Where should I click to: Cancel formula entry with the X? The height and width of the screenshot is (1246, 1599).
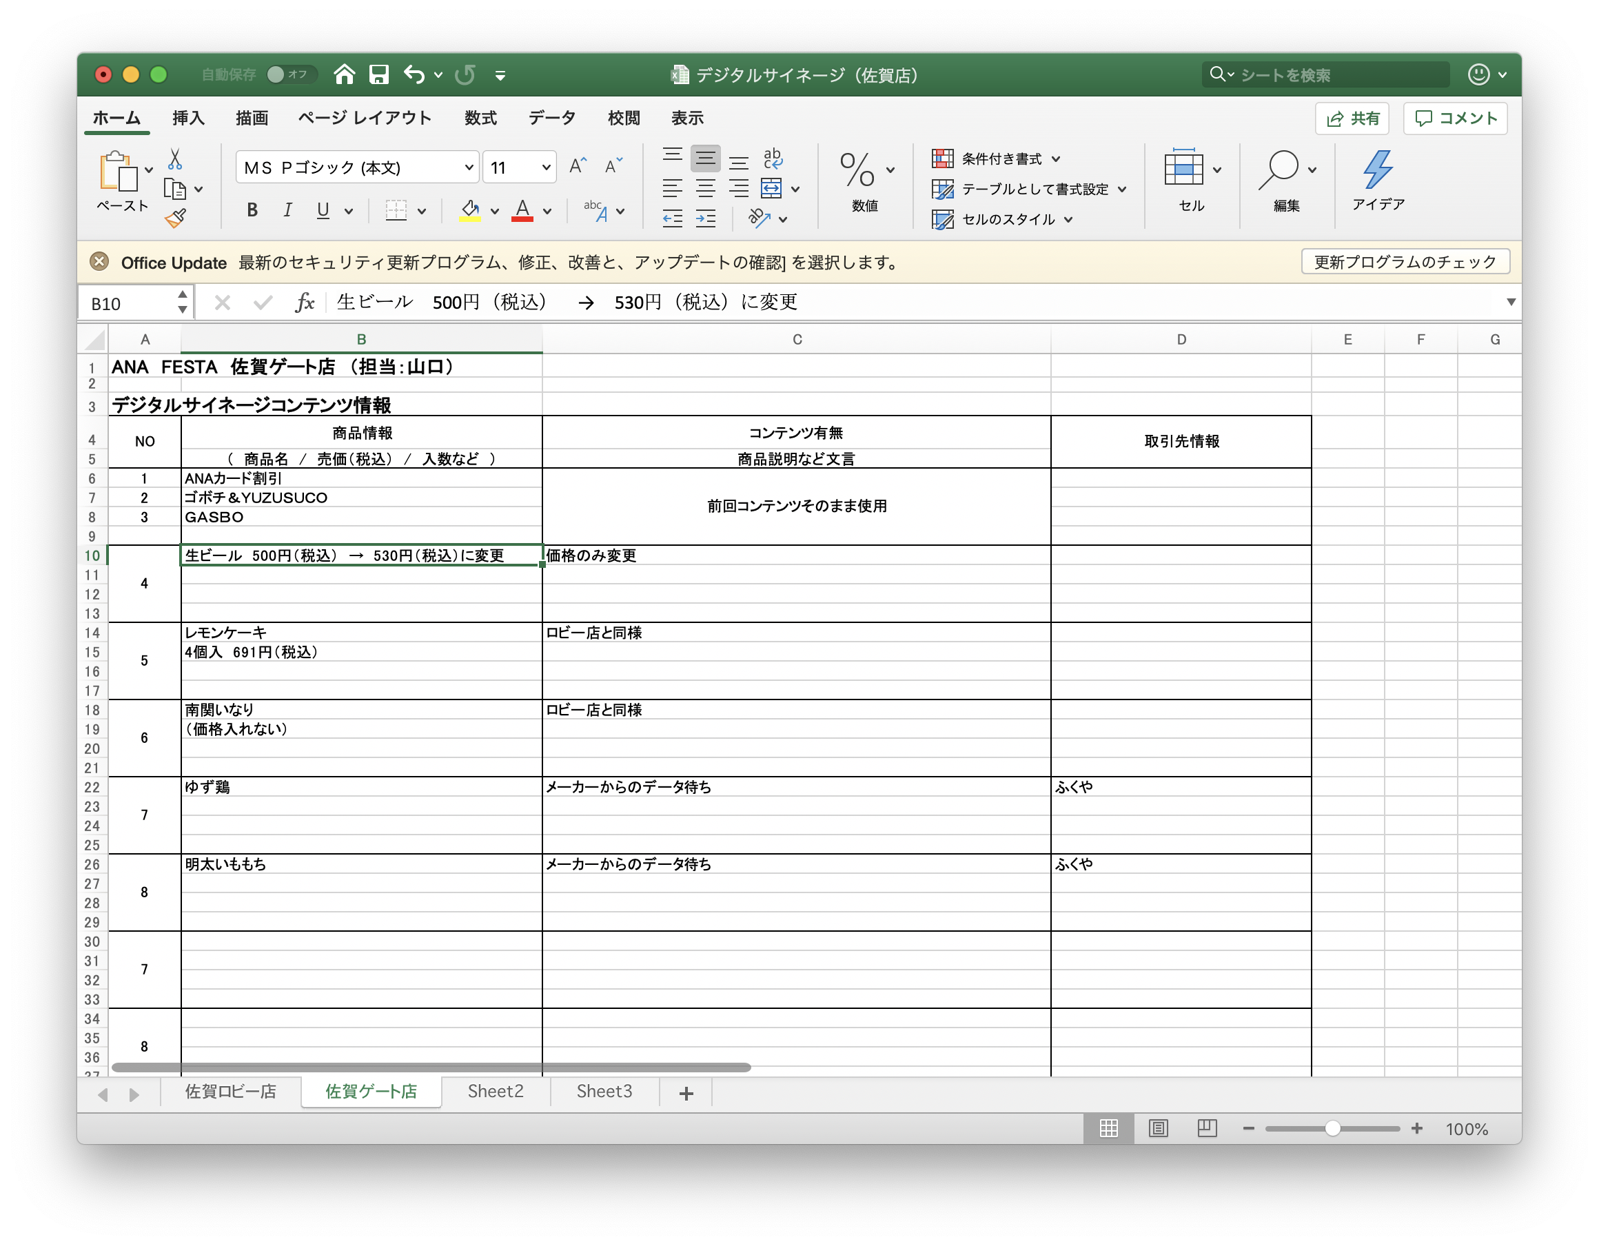pos(223,303)
